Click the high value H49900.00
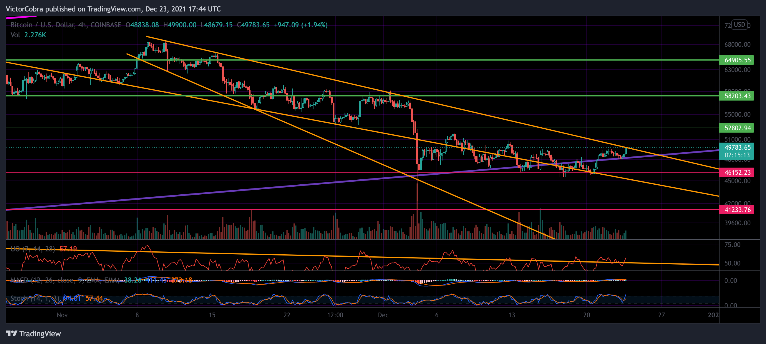 tap(180, 25)
